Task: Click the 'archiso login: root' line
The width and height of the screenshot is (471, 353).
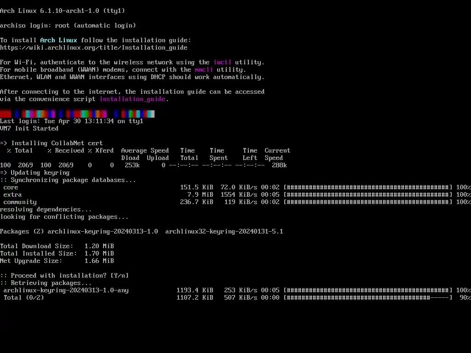Action: point(68,26)
